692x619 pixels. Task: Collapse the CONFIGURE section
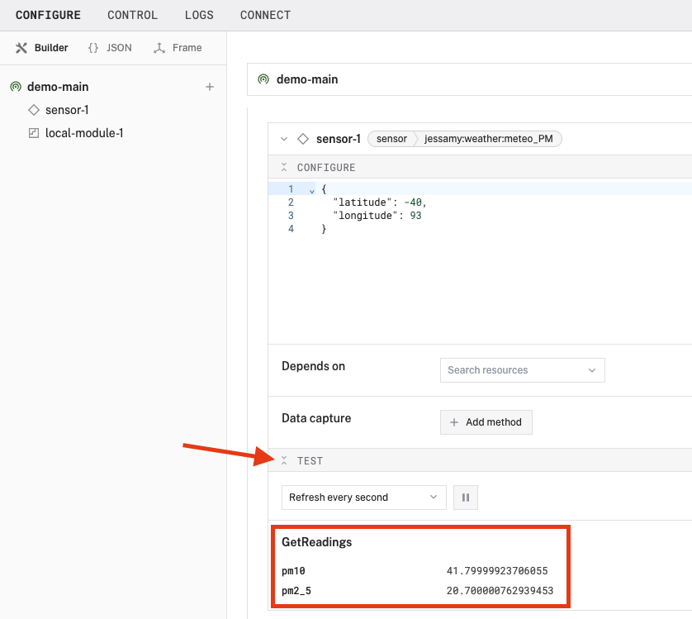tap(284, 167)
